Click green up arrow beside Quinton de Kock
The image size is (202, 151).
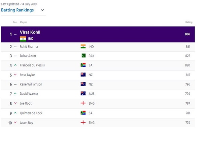[x=15, y=113]
